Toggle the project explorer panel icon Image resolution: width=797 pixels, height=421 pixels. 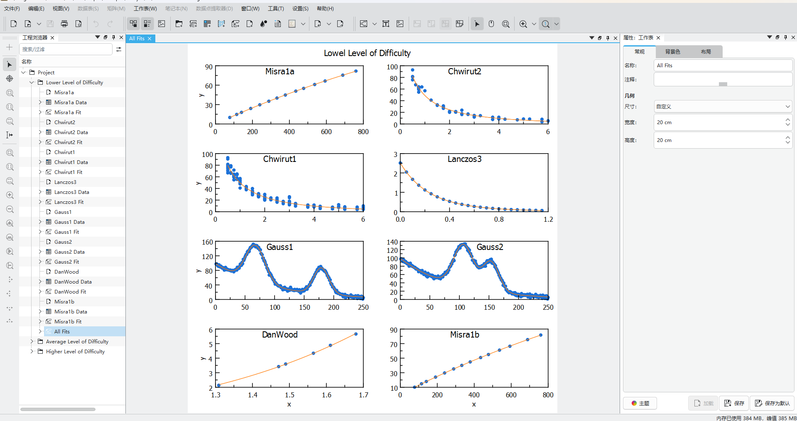(133, 24)
